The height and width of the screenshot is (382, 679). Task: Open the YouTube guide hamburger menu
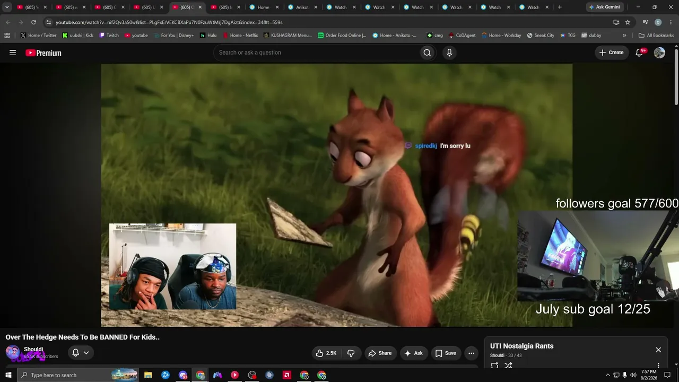tap(13, 53)
